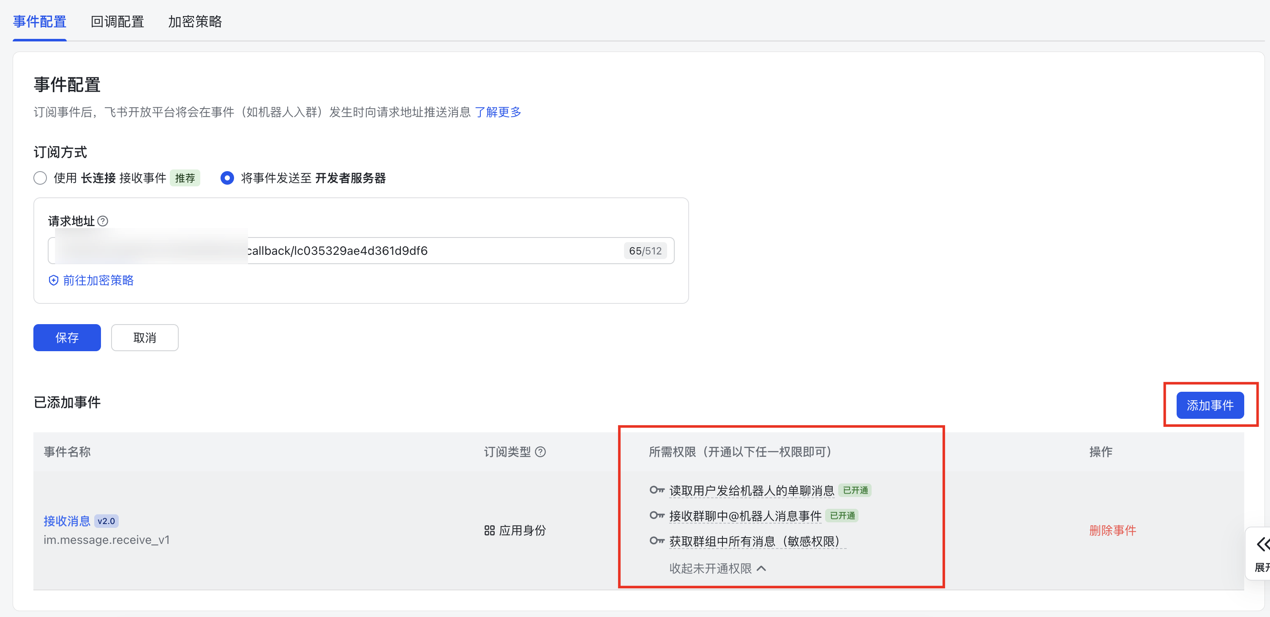Select the 长连接 接收事件 radio option
Screen dimensions: 1270x617
[40, 178]
